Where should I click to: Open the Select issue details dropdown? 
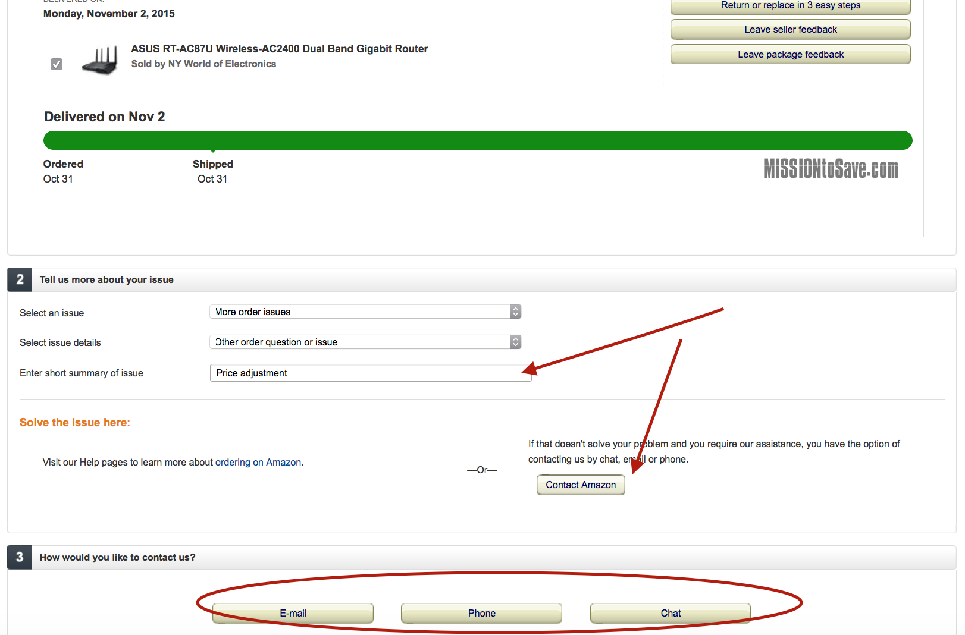pyautogui.click(x=365, y=341)
